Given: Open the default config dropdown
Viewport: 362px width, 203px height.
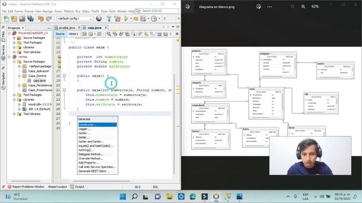Looking at the screenshot, I should [x=75, y=19].
